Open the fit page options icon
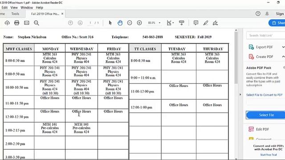The height and width of the screenshot is (160, 285). tap(170, 23)
